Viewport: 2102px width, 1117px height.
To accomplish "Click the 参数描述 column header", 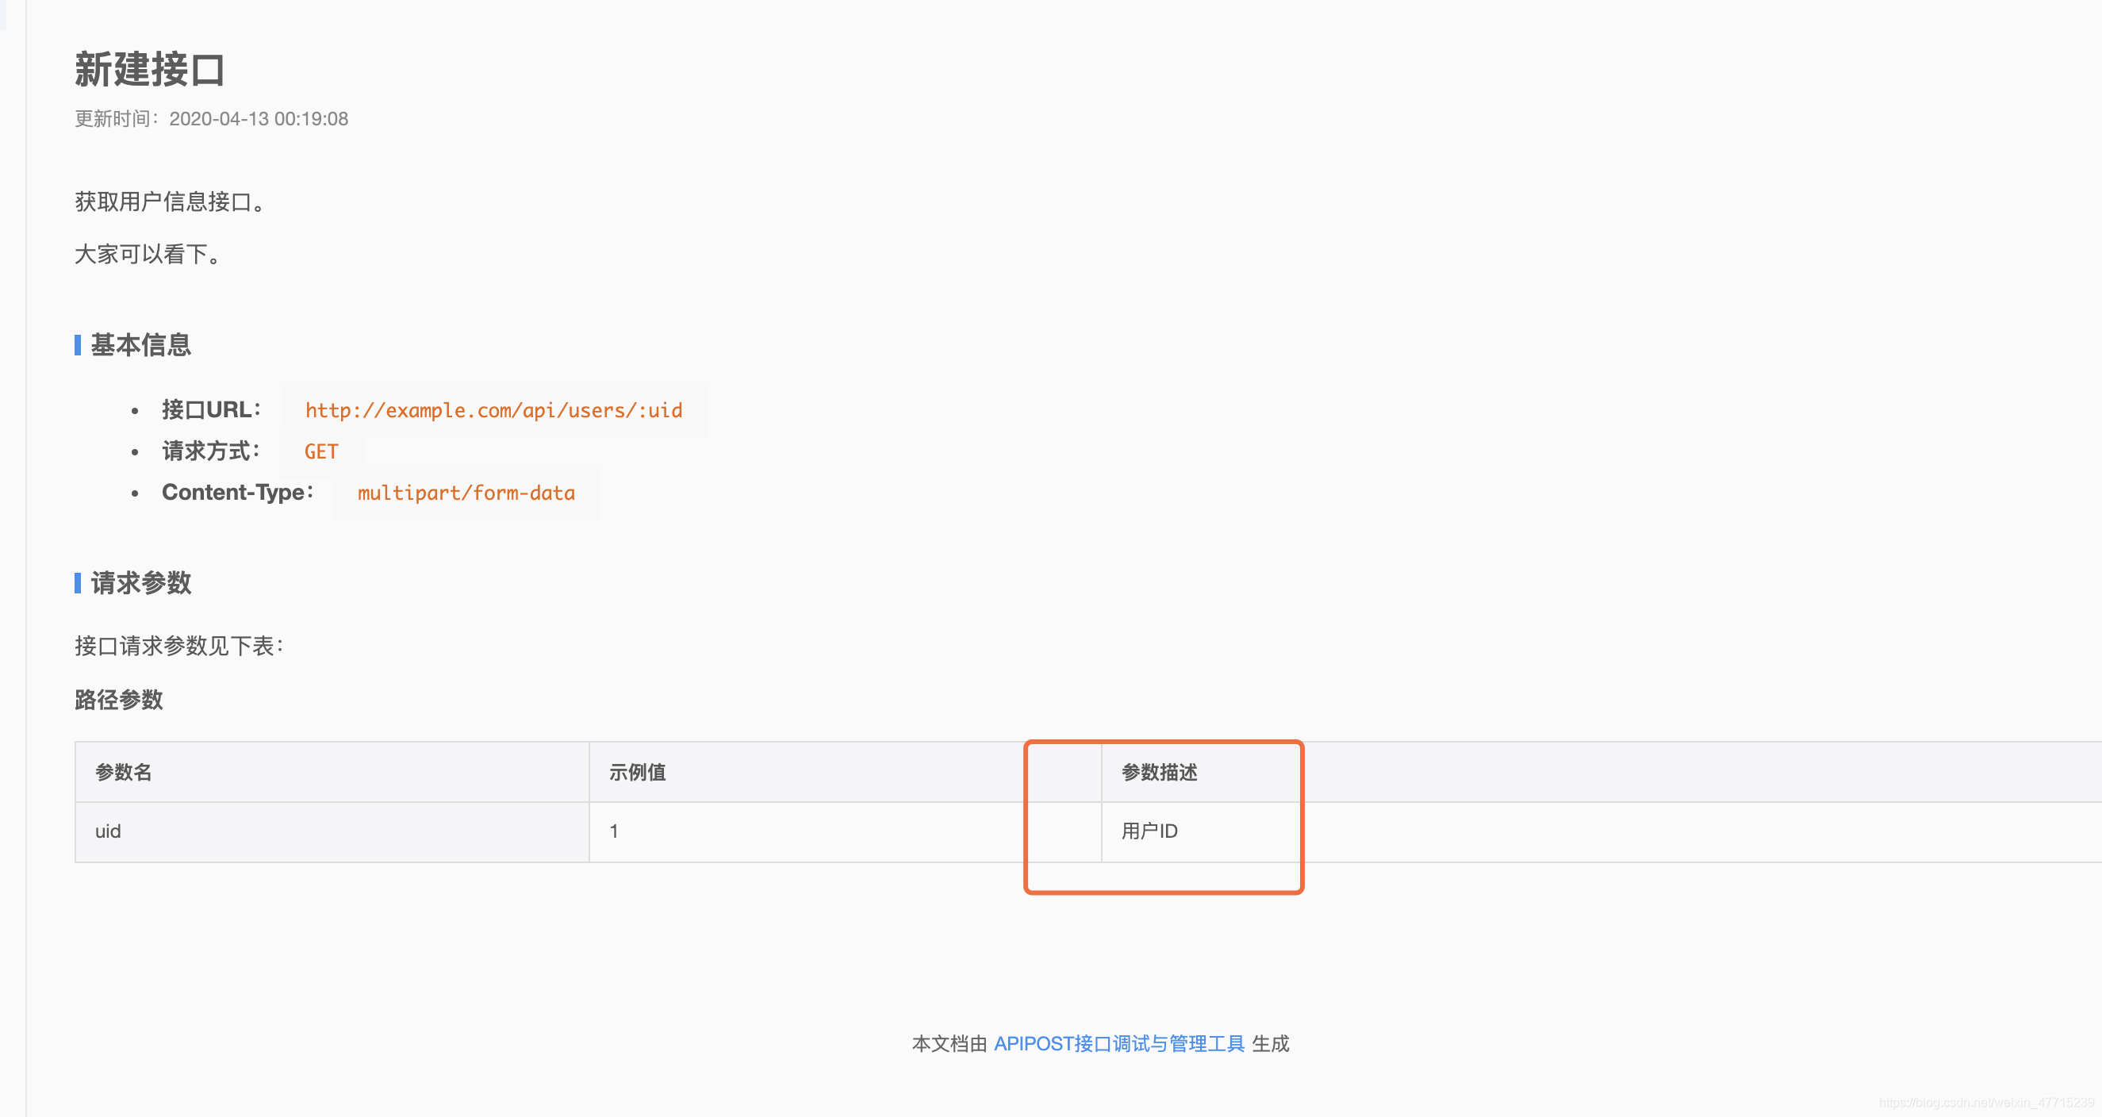I will 1160,772.
